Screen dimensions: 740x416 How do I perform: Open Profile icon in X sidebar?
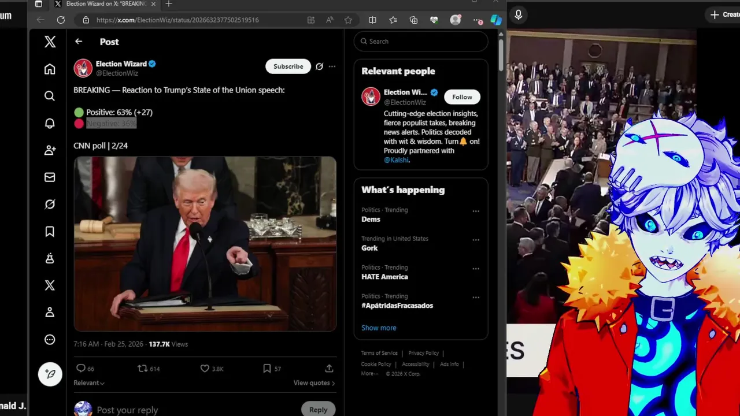[x=50, y=313]
